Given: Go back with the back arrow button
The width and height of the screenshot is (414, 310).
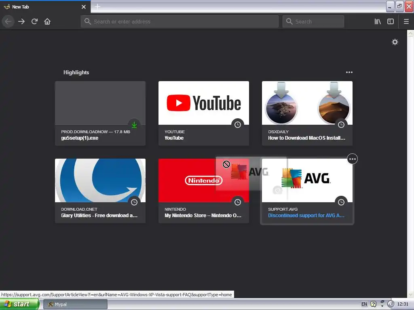Looking at the screenshot, I should (x=8, y=21).
